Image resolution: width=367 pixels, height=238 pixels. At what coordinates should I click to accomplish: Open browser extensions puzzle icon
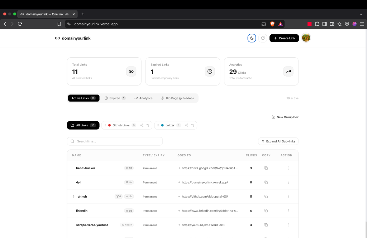pos(317,24)
